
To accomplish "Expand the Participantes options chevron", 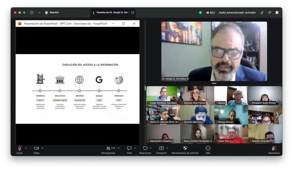I will (119, 148).
